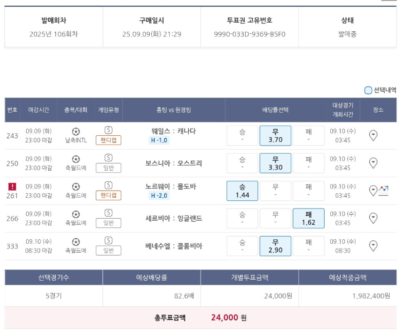Open location pin for Wales vs Canada match
Image resolution: width=399 pixels, height=335 pixels.
click(373, 135)
